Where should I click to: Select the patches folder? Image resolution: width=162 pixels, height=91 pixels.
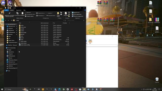[x=44, y=34]
